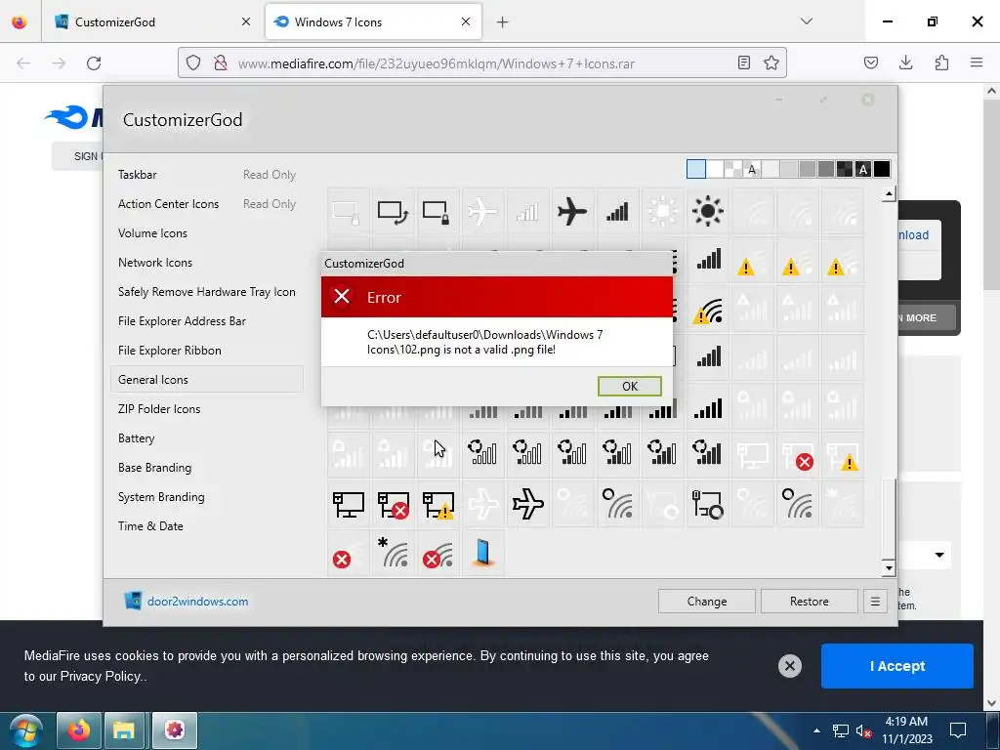Image resolution: width=1000 pixels, height=750 pixels.
Task: Open Network Icons category
Action: click(x=155, y=263)
